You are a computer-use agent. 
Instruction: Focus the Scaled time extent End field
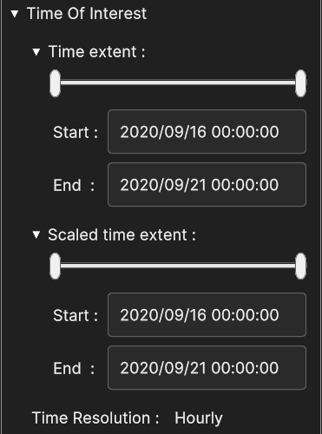point(207,368)
